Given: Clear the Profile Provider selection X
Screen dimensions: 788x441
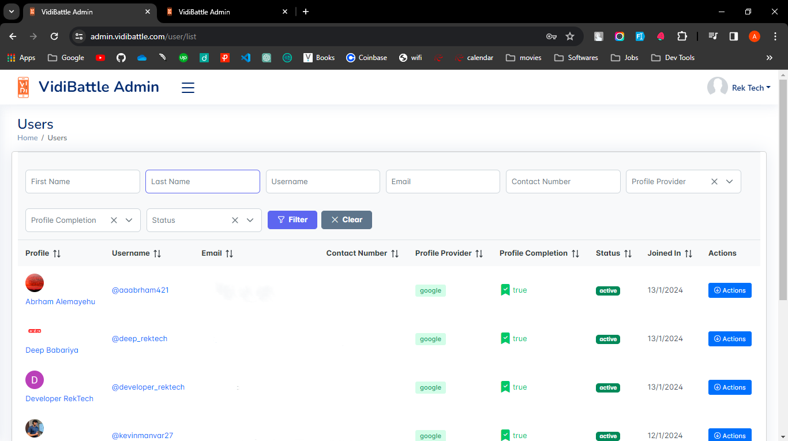Looking at the screenshot, I should pyautogui.click(x=714, y=181).
